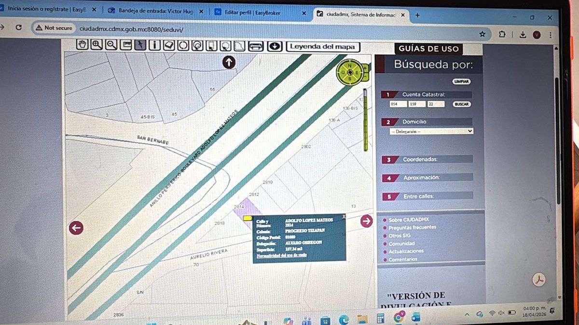Expand the Entre calles search section
The image size is (579, 325).
[x=418, y=196]
